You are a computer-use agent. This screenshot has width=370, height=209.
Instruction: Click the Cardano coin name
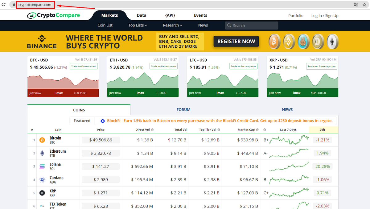(x=56, y=178)
